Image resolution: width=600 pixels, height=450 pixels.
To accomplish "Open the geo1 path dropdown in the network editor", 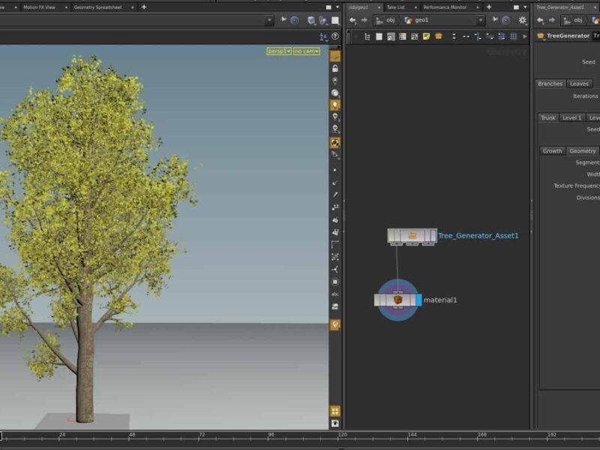I will click(481, 19).
